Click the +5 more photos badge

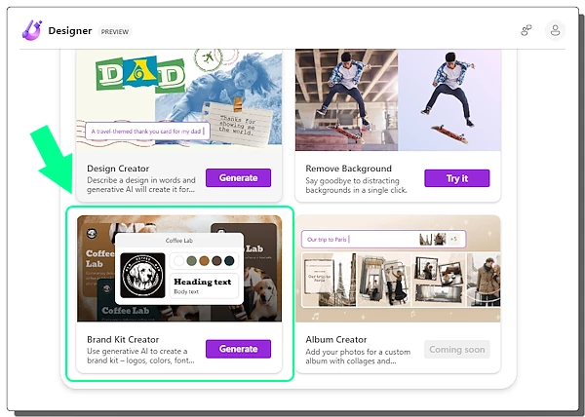point(452,239)
